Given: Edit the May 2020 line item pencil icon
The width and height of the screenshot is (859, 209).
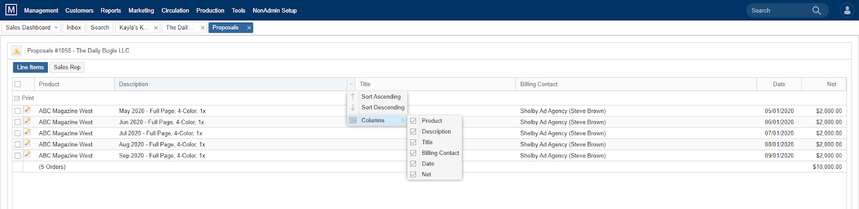Looking at the screenshot, I should [x=27, y=110].
